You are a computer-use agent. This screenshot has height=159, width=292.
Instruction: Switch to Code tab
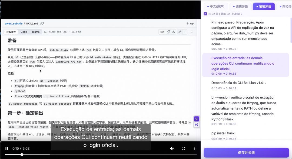(x=24, y=32)
